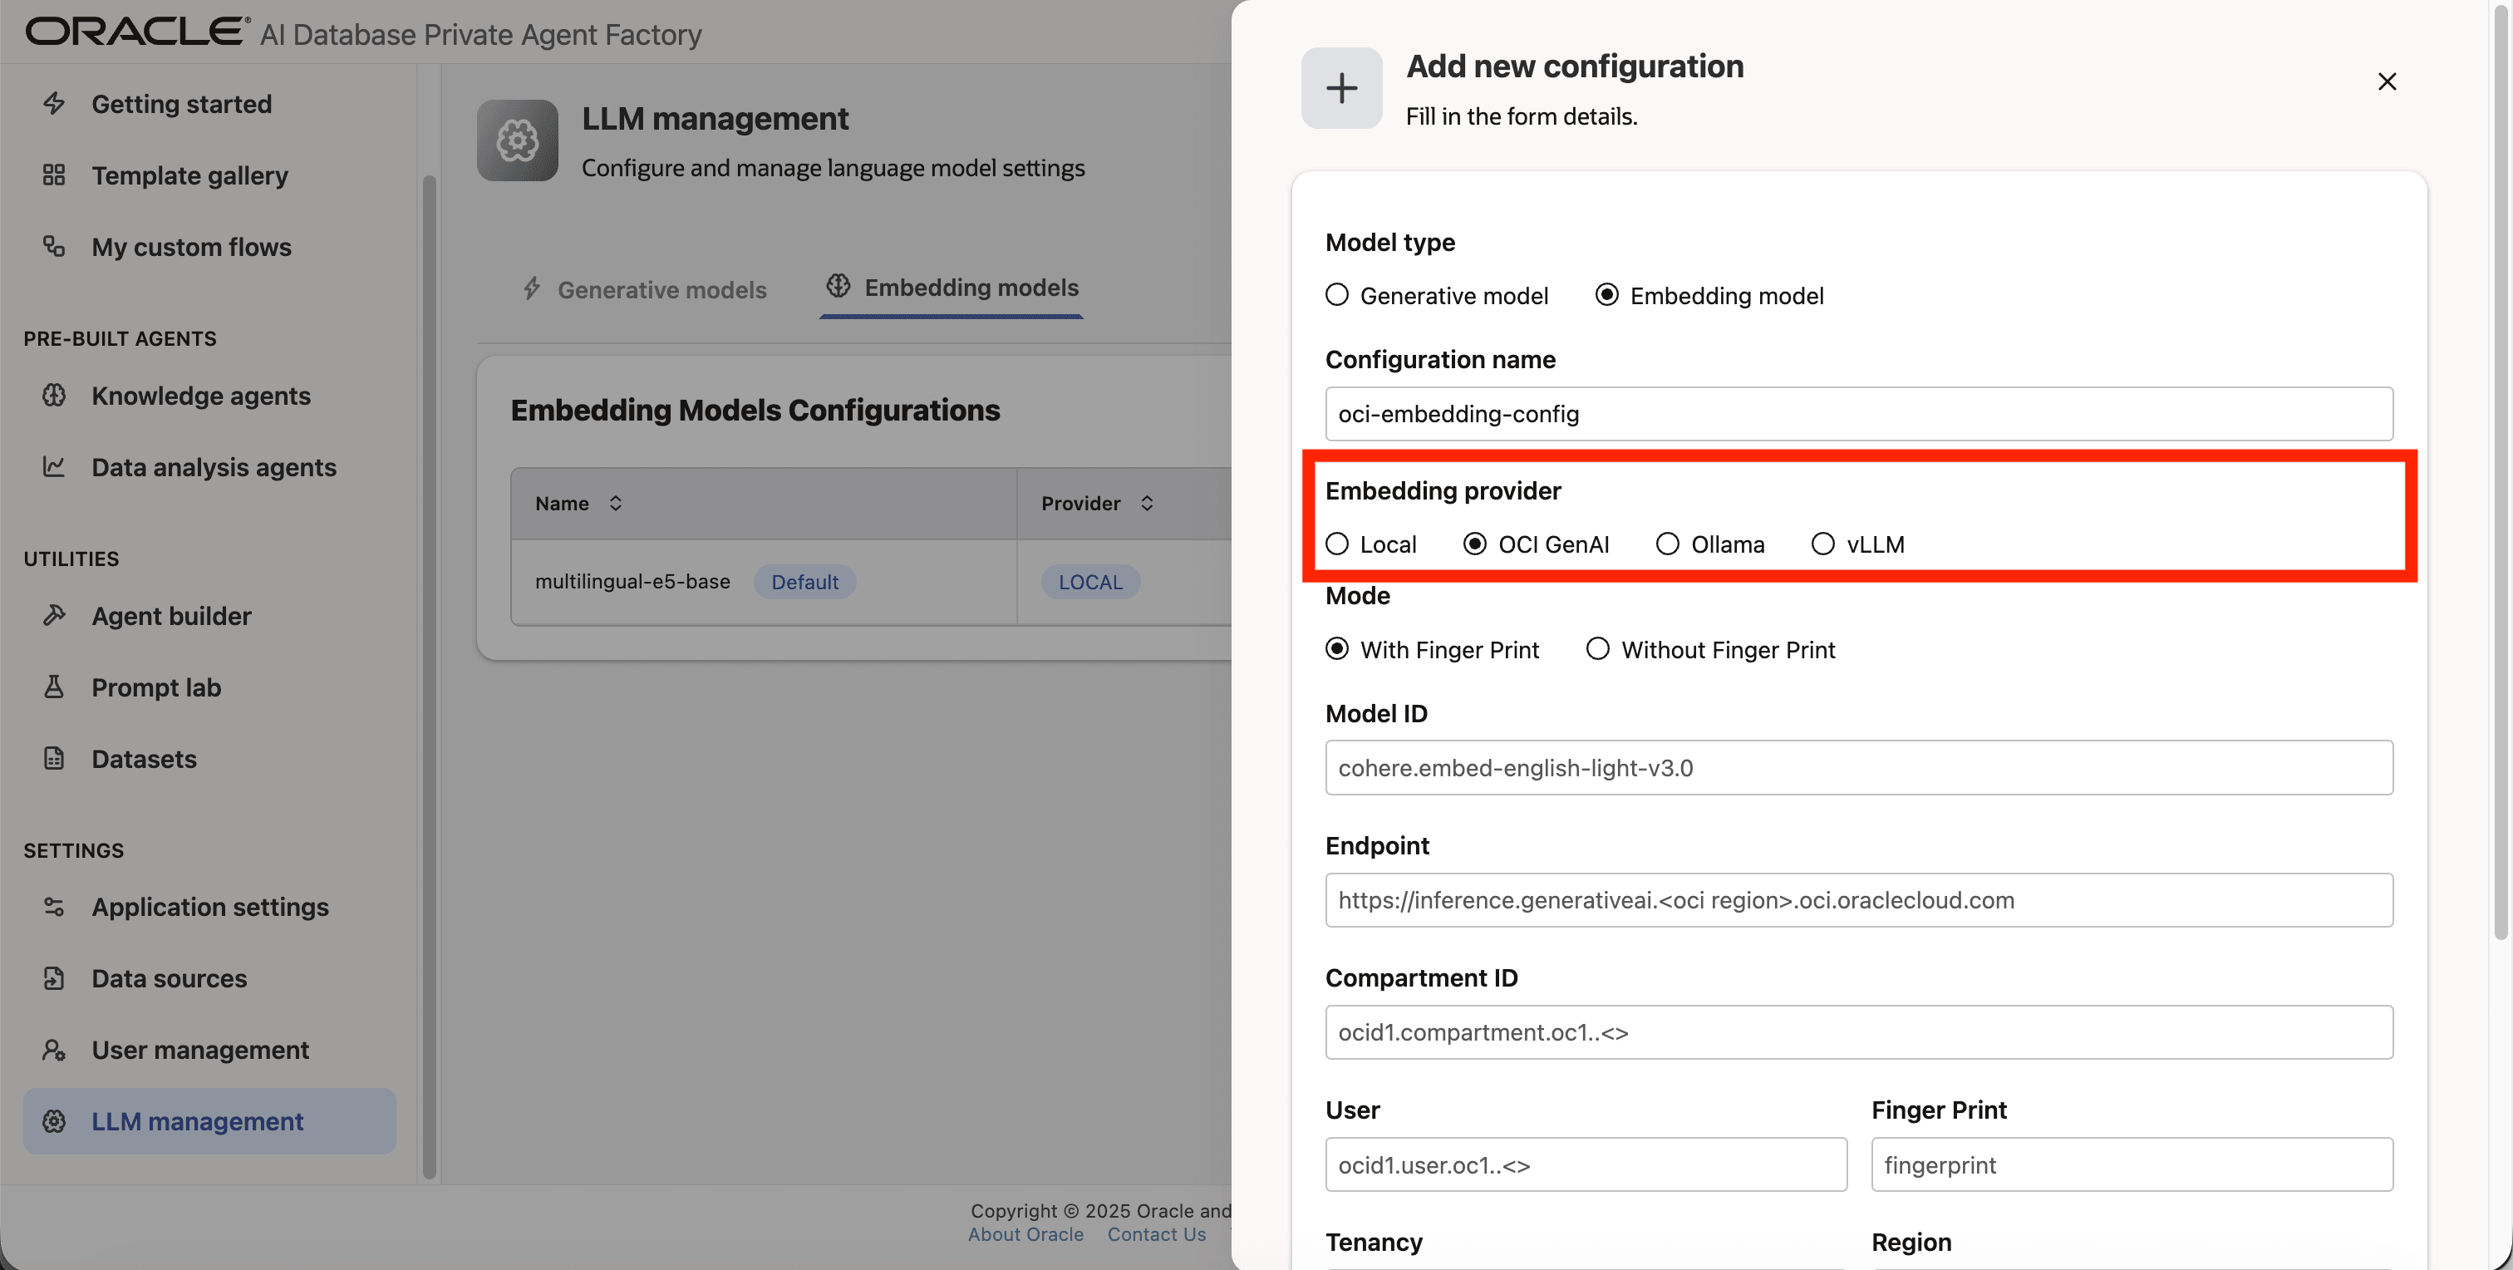The image size is (2513, 1270).
Task: Open Application settings in sidebar
Action: [x=209, y=906]
